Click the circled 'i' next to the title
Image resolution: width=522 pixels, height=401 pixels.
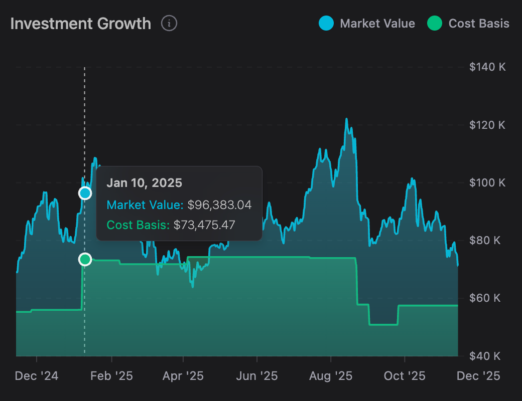(169, 23)
